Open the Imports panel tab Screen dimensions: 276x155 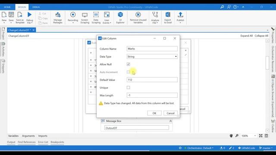click(43, 136)
